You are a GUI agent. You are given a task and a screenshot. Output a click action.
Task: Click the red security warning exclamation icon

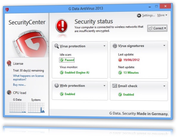point(61,26)
